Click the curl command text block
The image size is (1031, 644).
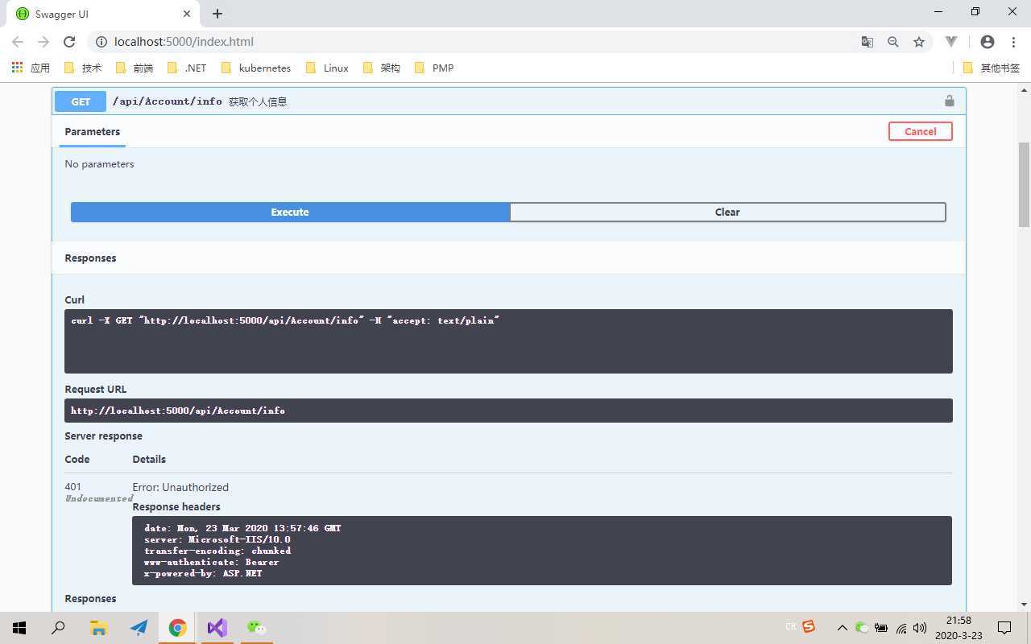(508, 341)
